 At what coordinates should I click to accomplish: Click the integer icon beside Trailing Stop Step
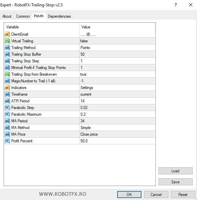coord(7,61)
